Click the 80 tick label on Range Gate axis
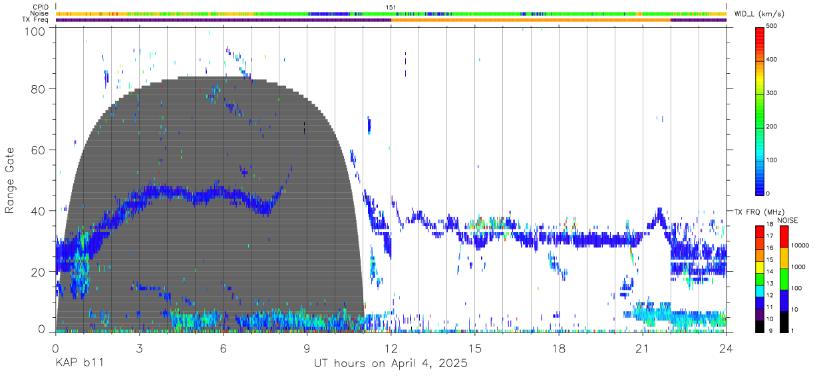Viewport: 817px width, 377px height. pyautogui.click(x=39, y=89)
